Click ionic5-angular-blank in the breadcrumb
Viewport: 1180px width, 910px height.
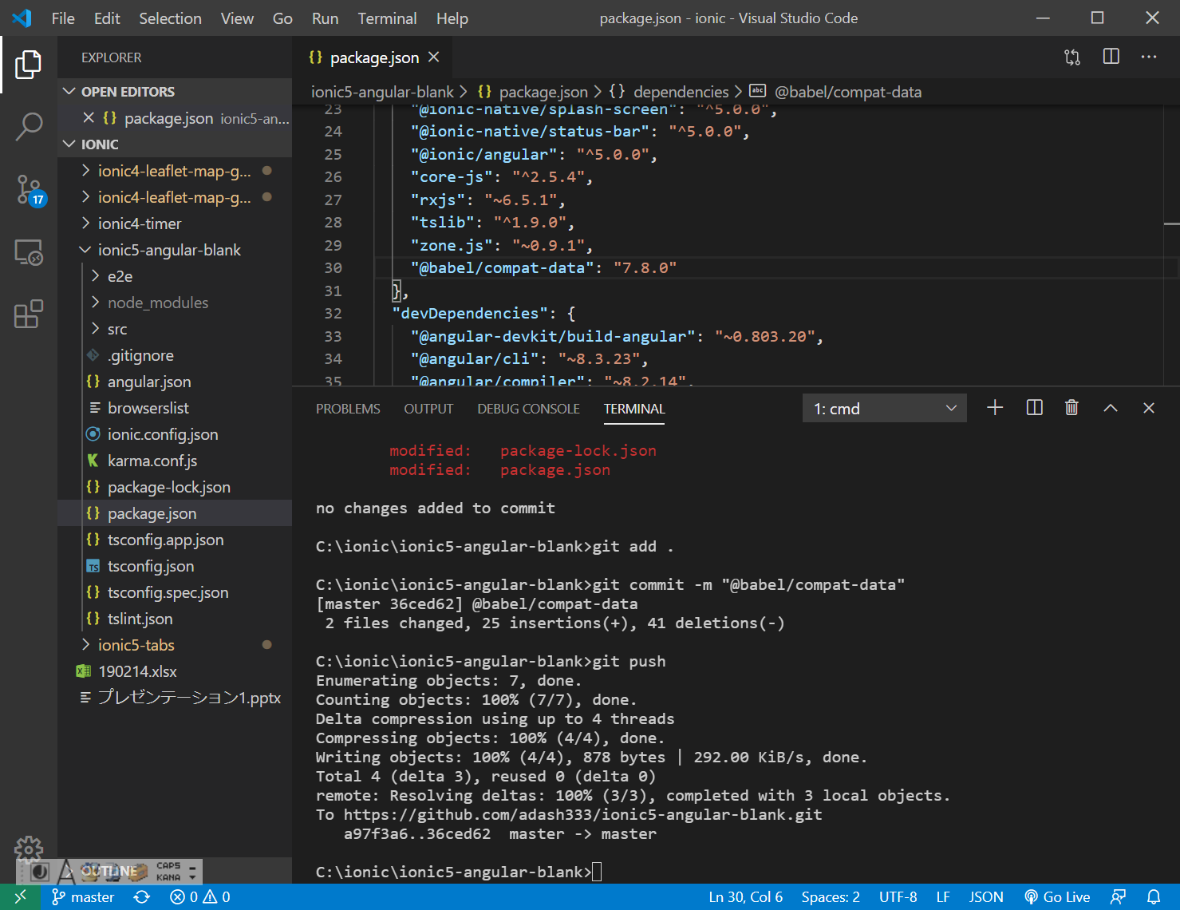click(382, 92)
